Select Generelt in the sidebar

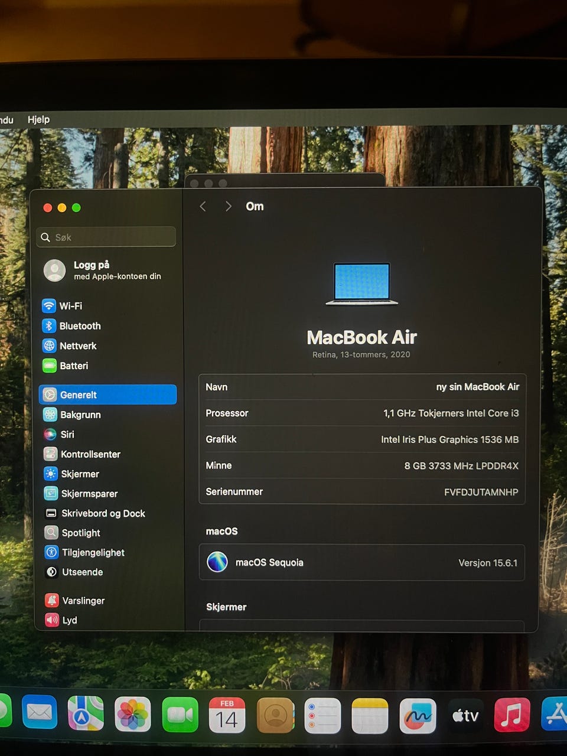tap(107, 395)
